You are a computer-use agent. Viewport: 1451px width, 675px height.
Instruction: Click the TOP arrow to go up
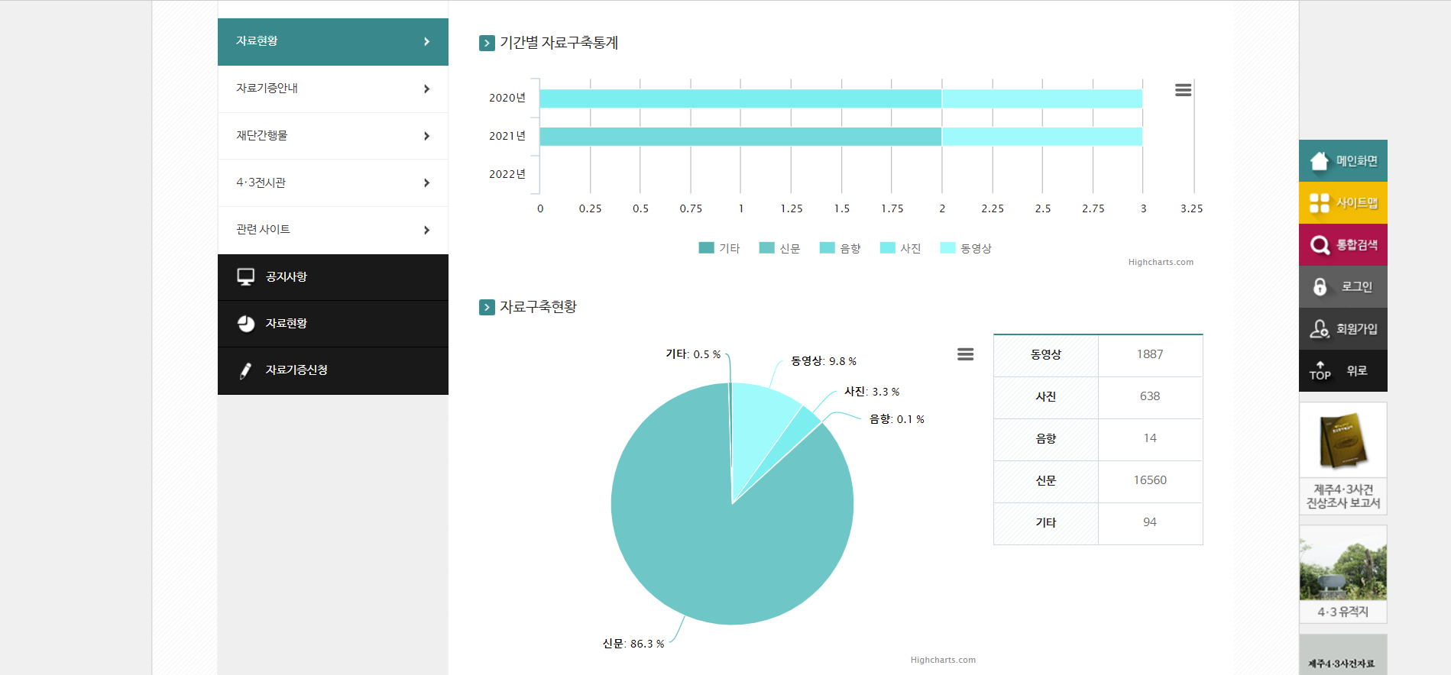click(x=1320, y=371)
